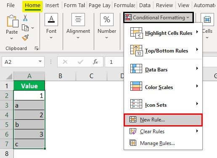
Task: Switch to the Page Layout tab
Action: click(x=100, y=5)
